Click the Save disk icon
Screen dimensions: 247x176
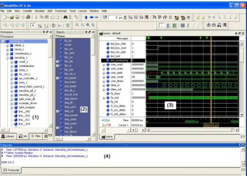17,17
